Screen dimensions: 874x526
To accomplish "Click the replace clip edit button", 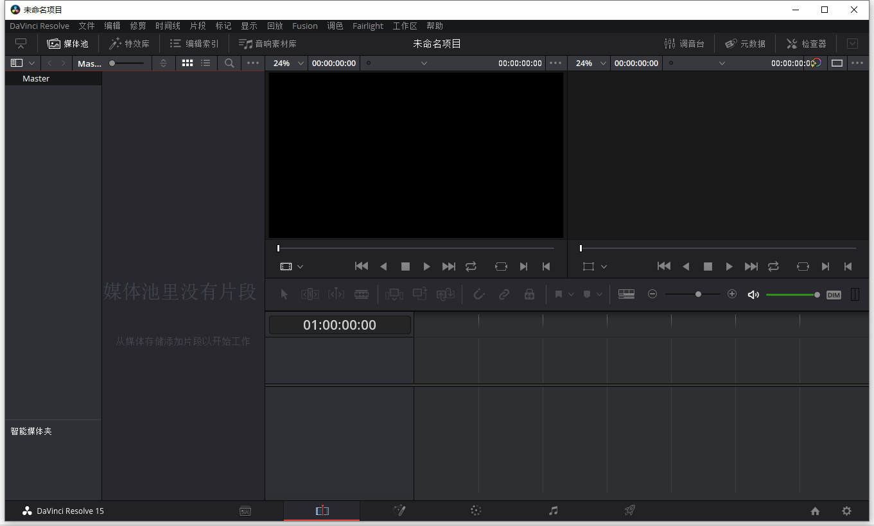I will [446, 294].
